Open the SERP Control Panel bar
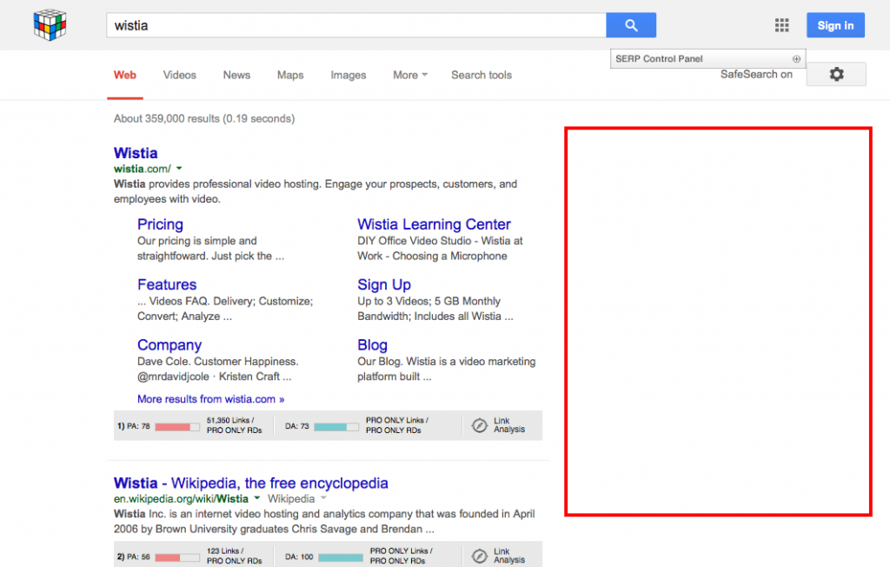The image size is (890, 567). click(707, 59)
